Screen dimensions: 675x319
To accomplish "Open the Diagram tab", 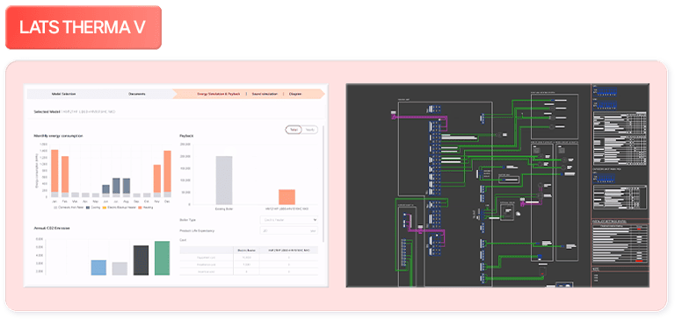I will tap(295, 94).
